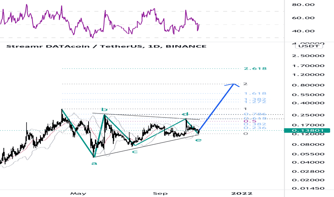
Task: Select the blue projection arrow head
Action: tap(233, 85)
